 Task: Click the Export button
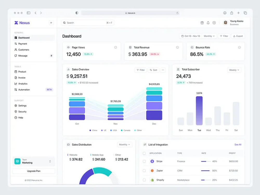238,36
